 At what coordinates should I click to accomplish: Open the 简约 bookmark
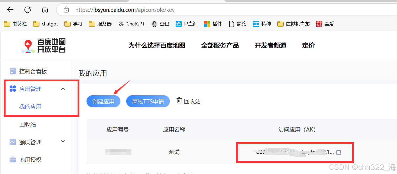238,24
